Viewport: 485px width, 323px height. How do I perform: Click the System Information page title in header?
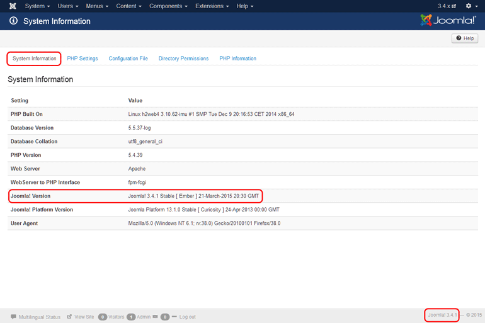[x=57, y=21]
